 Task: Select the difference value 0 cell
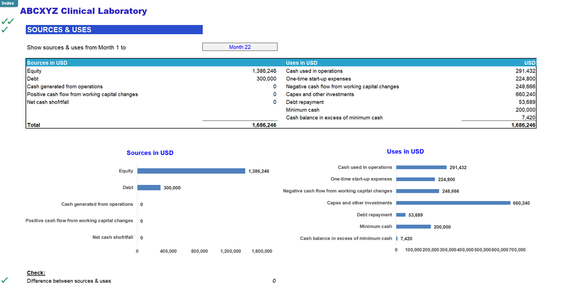pyautogui.click(x=274, y=281)
